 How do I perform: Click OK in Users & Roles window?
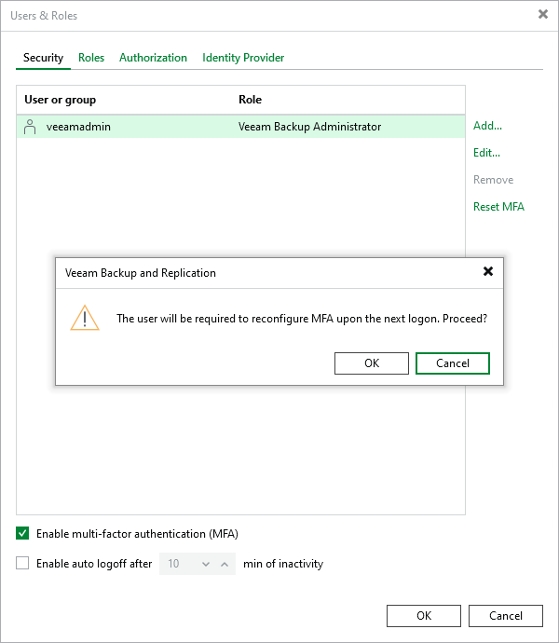coord(424,616)
